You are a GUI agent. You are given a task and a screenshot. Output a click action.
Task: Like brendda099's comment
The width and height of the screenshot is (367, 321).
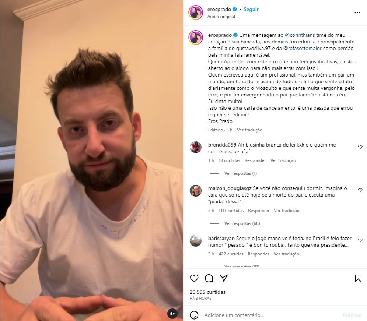(360, 147)
